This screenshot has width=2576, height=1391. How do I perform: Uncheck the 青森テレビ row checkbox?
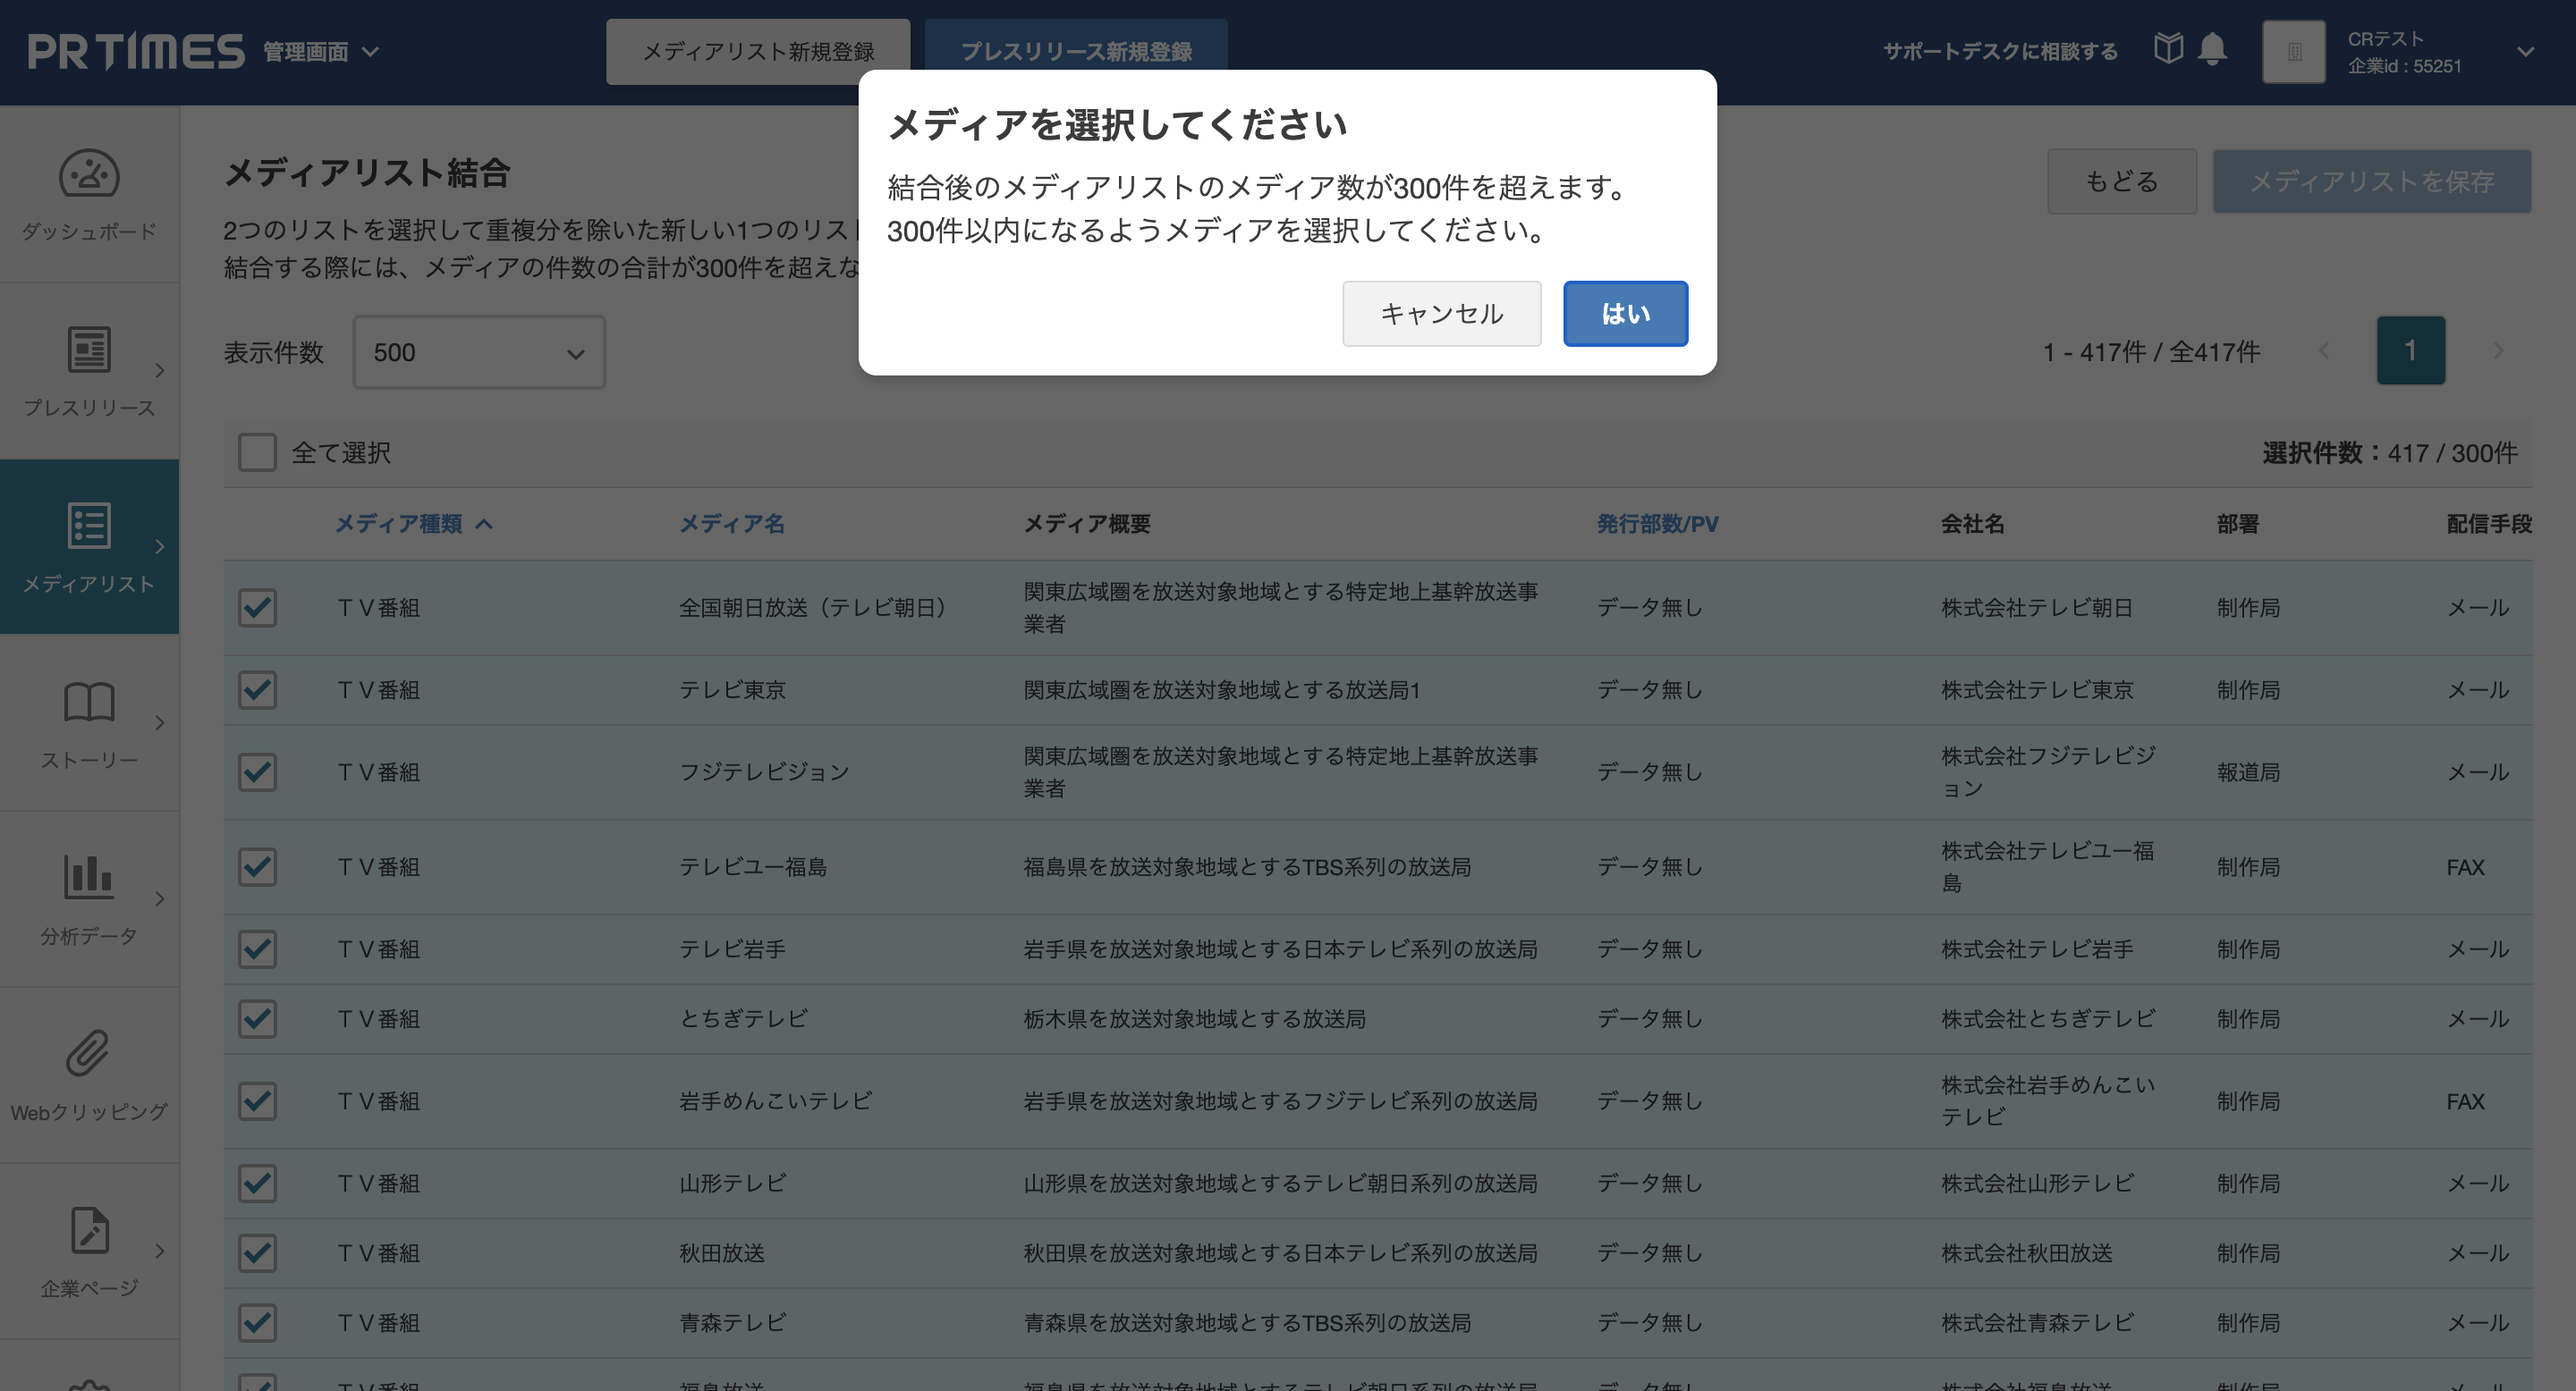257,1322
